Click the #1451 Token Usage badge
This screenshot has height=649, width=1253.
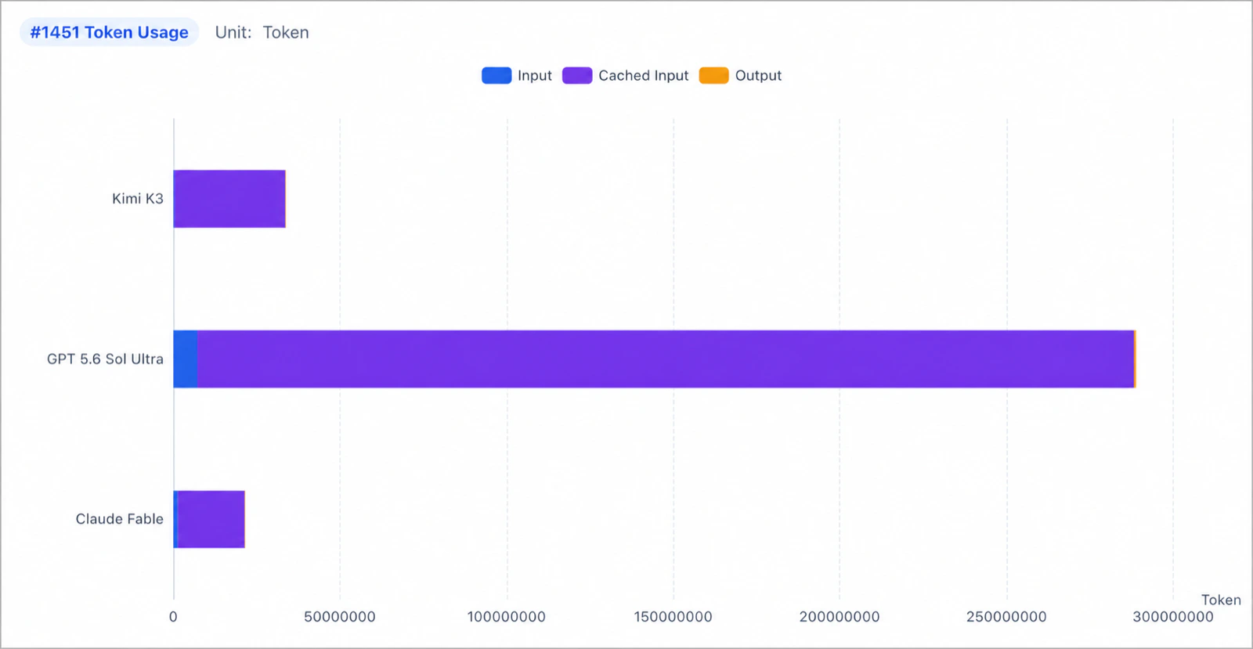tap(110, 32)
